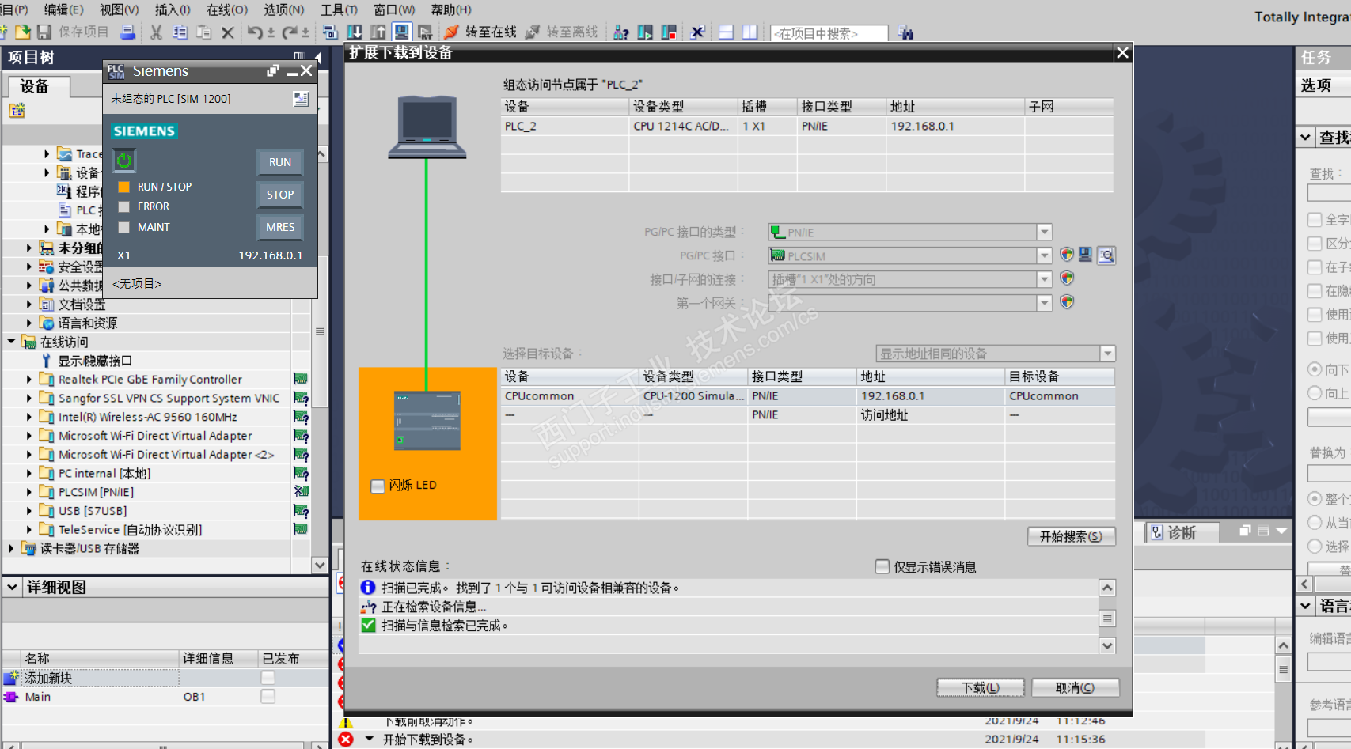Click the redo arrow icon
1351x749 pixels.
290,32
